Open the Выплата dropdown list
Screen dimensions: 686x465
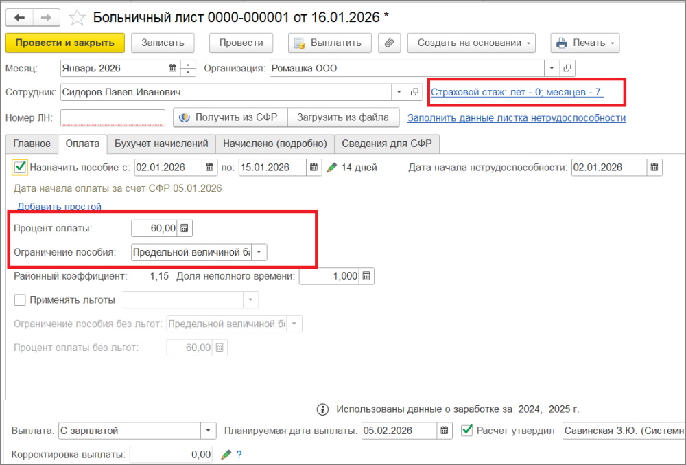209,431
